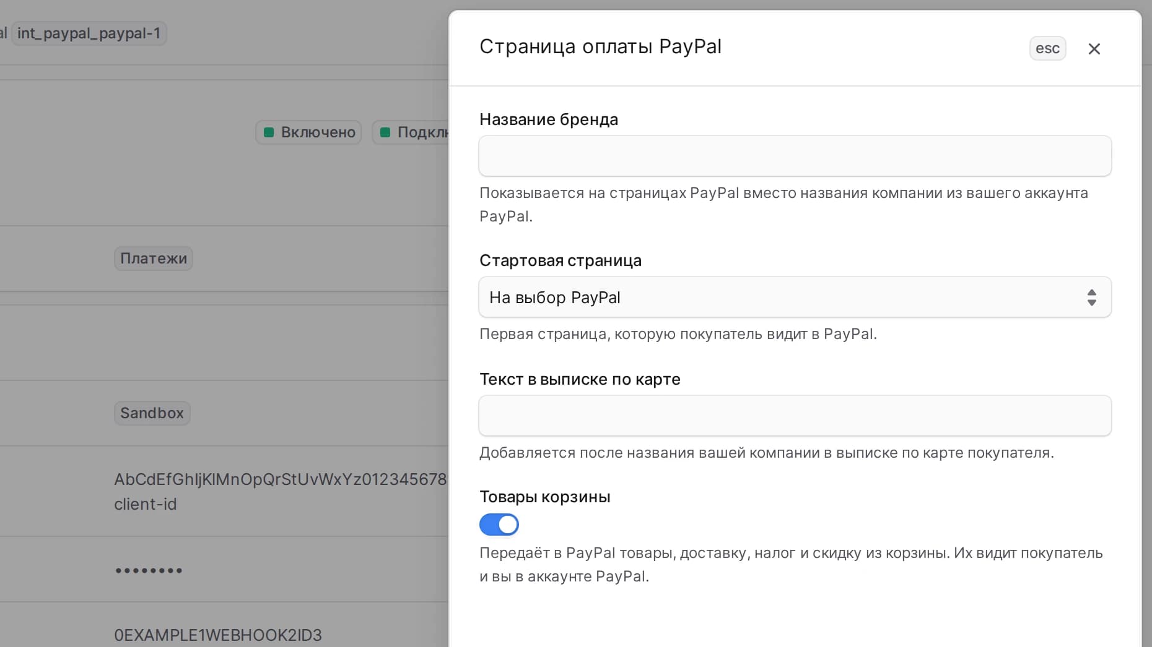Click the Название бренда field label
Viewport: 1152px width, 647px height.
(549, 119)
